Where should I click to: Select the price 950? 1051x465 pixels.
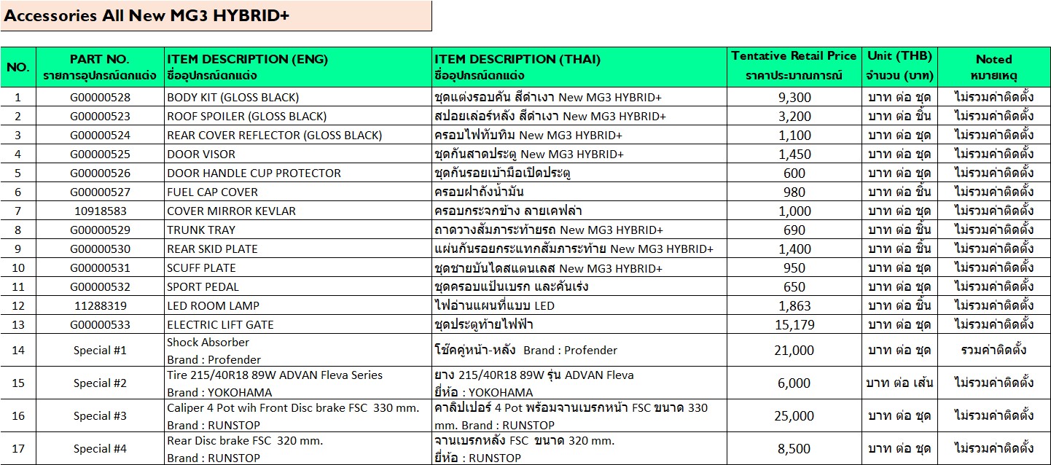tap(794, 267)
